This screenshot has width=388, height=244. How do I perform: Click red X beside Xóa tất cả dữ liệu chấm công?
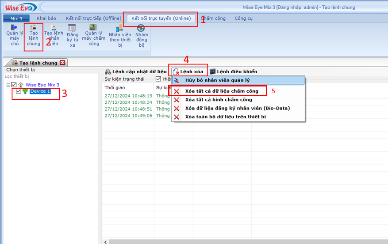pos(177,91)
